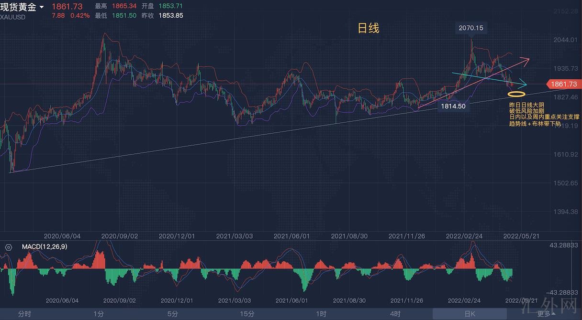Image resolution: width=582 pixels, height=320 pixels.
Task: Select the 1时 timeframe tab
Action: pos(321,314)
